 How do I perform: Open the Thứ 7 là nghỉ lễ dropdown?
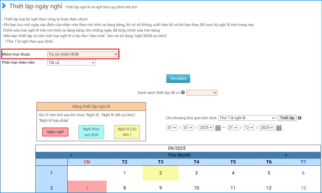pos(247,118)
